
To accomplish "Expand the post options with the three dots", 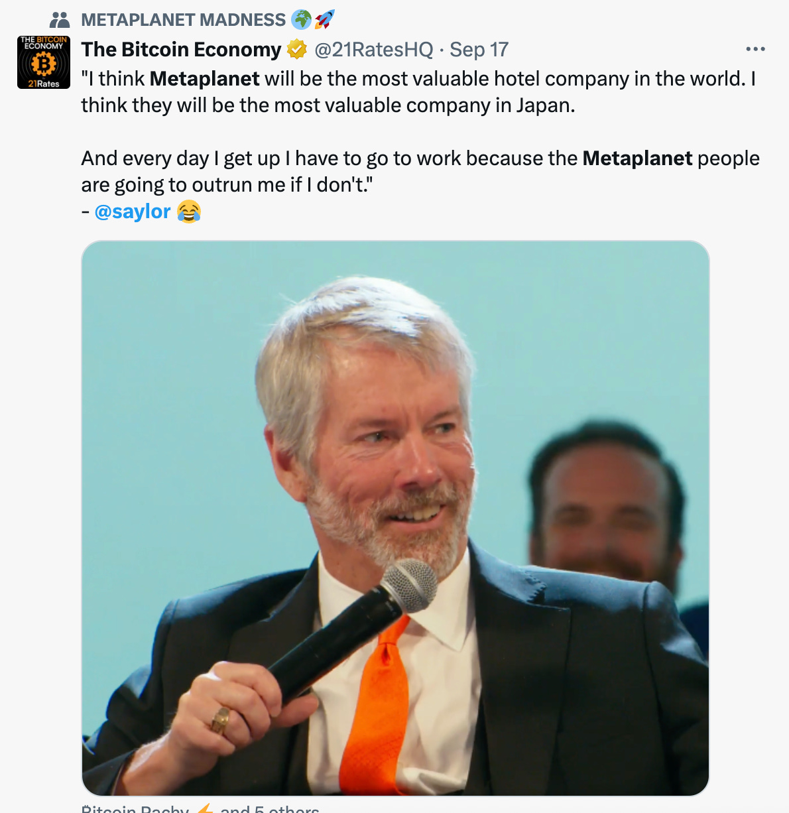I will click(755, 48).
